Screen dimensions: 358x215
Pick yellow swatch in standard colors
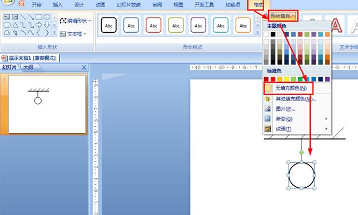click(286, 79)
